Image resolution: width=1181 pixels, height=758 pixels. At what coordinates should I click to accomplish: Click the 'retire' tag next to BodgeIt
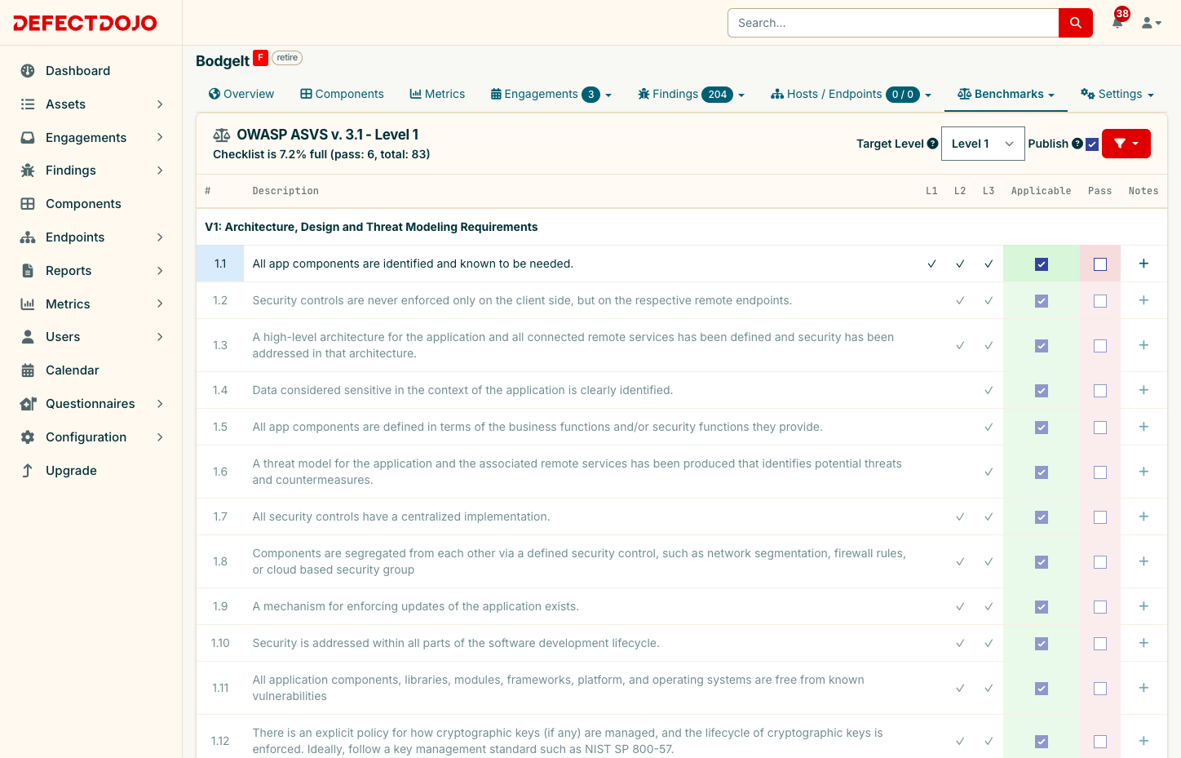(x=287, y=58)
